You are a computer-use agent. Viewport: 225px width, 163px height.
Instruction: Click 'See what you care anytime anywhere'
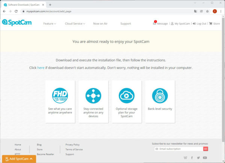tap(60, 111)
